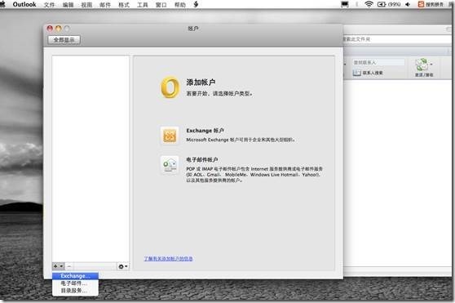Open the Outlook application menu

(x=24, y=4)
